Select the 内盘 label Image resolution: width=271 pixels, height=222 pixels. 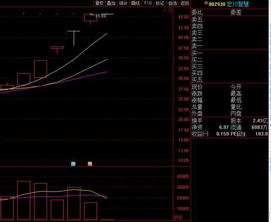(x=236, y=113)
